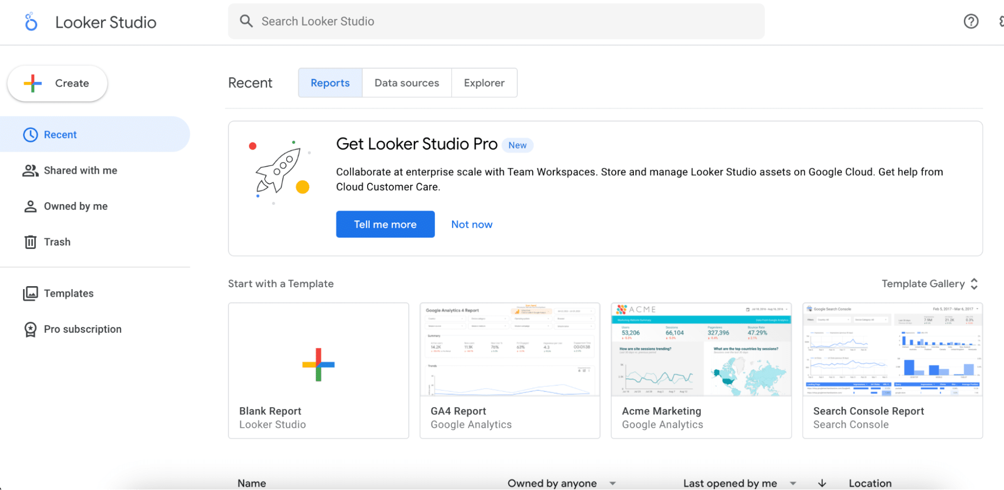Open the Last opened by me dropdown
Image resolution: width=1004 pixels, height=490 pixels.
point(740,483)
